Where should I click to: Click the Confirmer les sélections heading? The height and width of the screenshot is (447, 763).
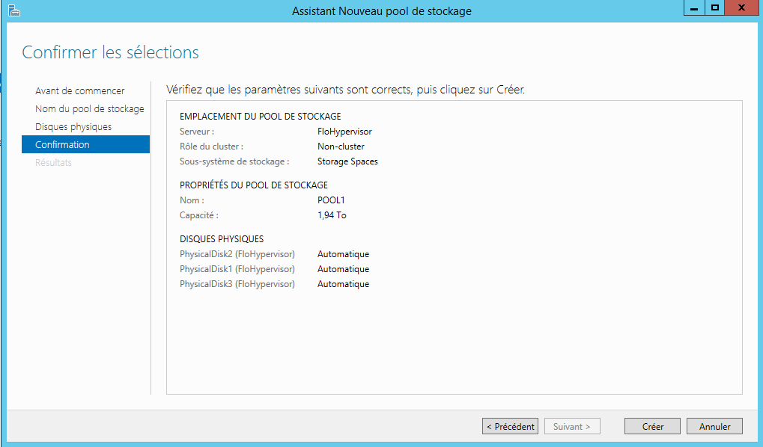click(110, 52)
